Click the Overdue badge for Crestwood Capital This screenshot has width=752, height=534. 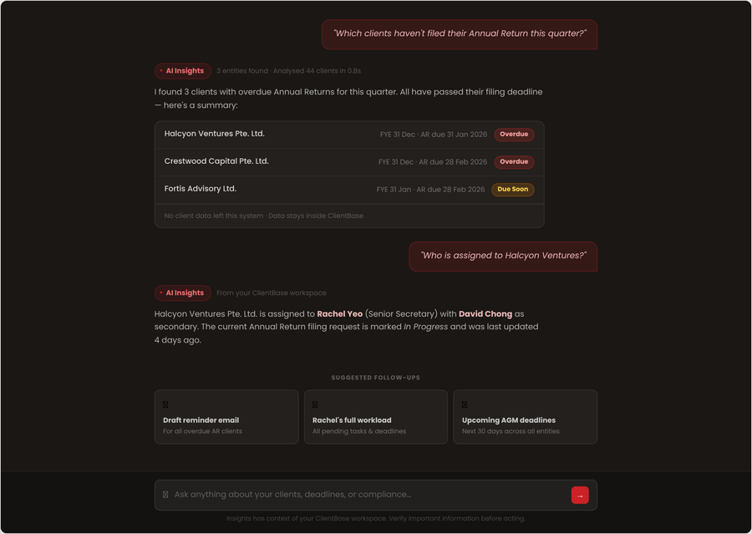point(514,161)
